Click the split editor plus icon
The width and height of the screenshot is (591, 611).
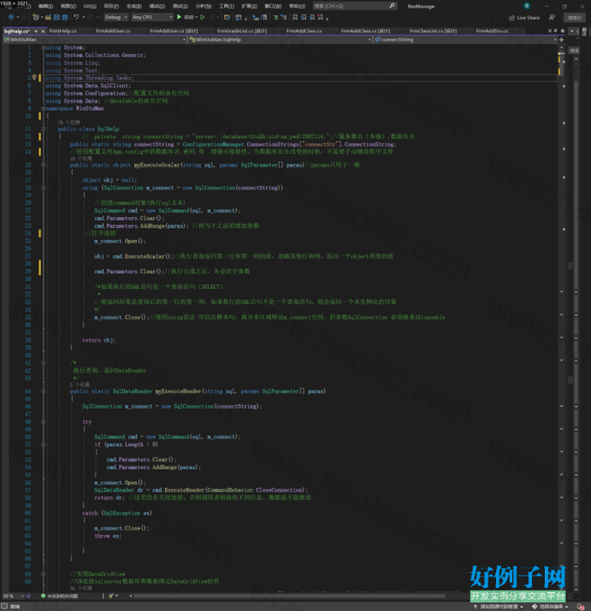click(x=561, y=39)
